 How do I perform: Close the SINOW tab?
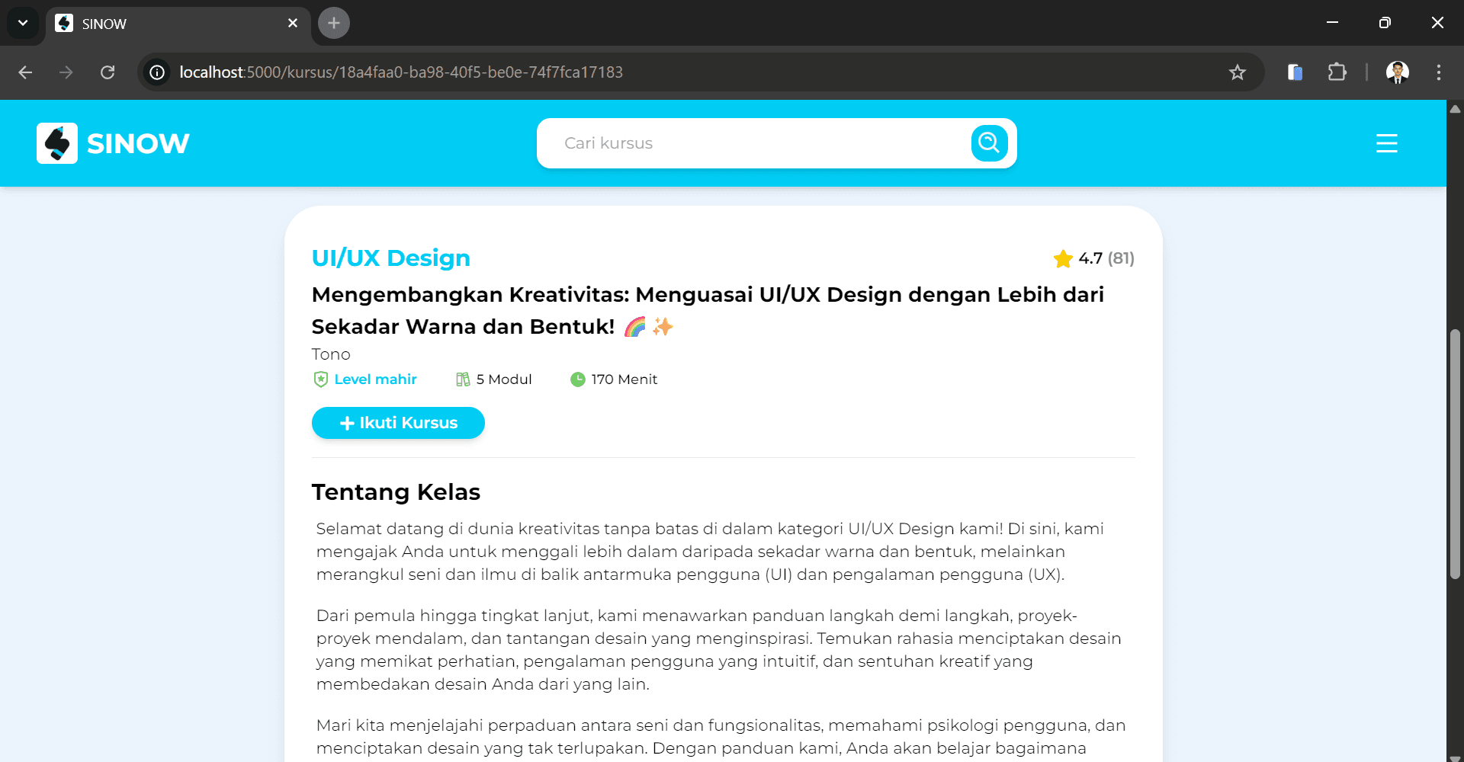293,24
